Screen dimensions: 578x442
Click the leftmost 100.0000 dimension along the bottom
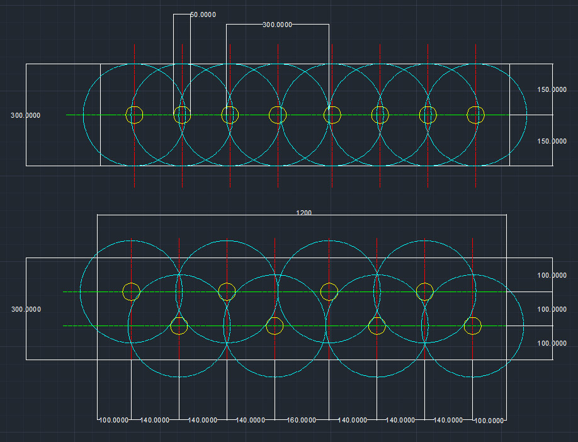pyautogui.click(x=114, y=420)
